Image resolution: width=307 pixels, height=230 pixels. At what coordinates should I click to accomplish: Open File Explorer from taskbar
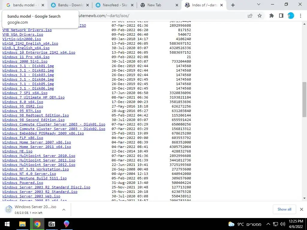22,224
